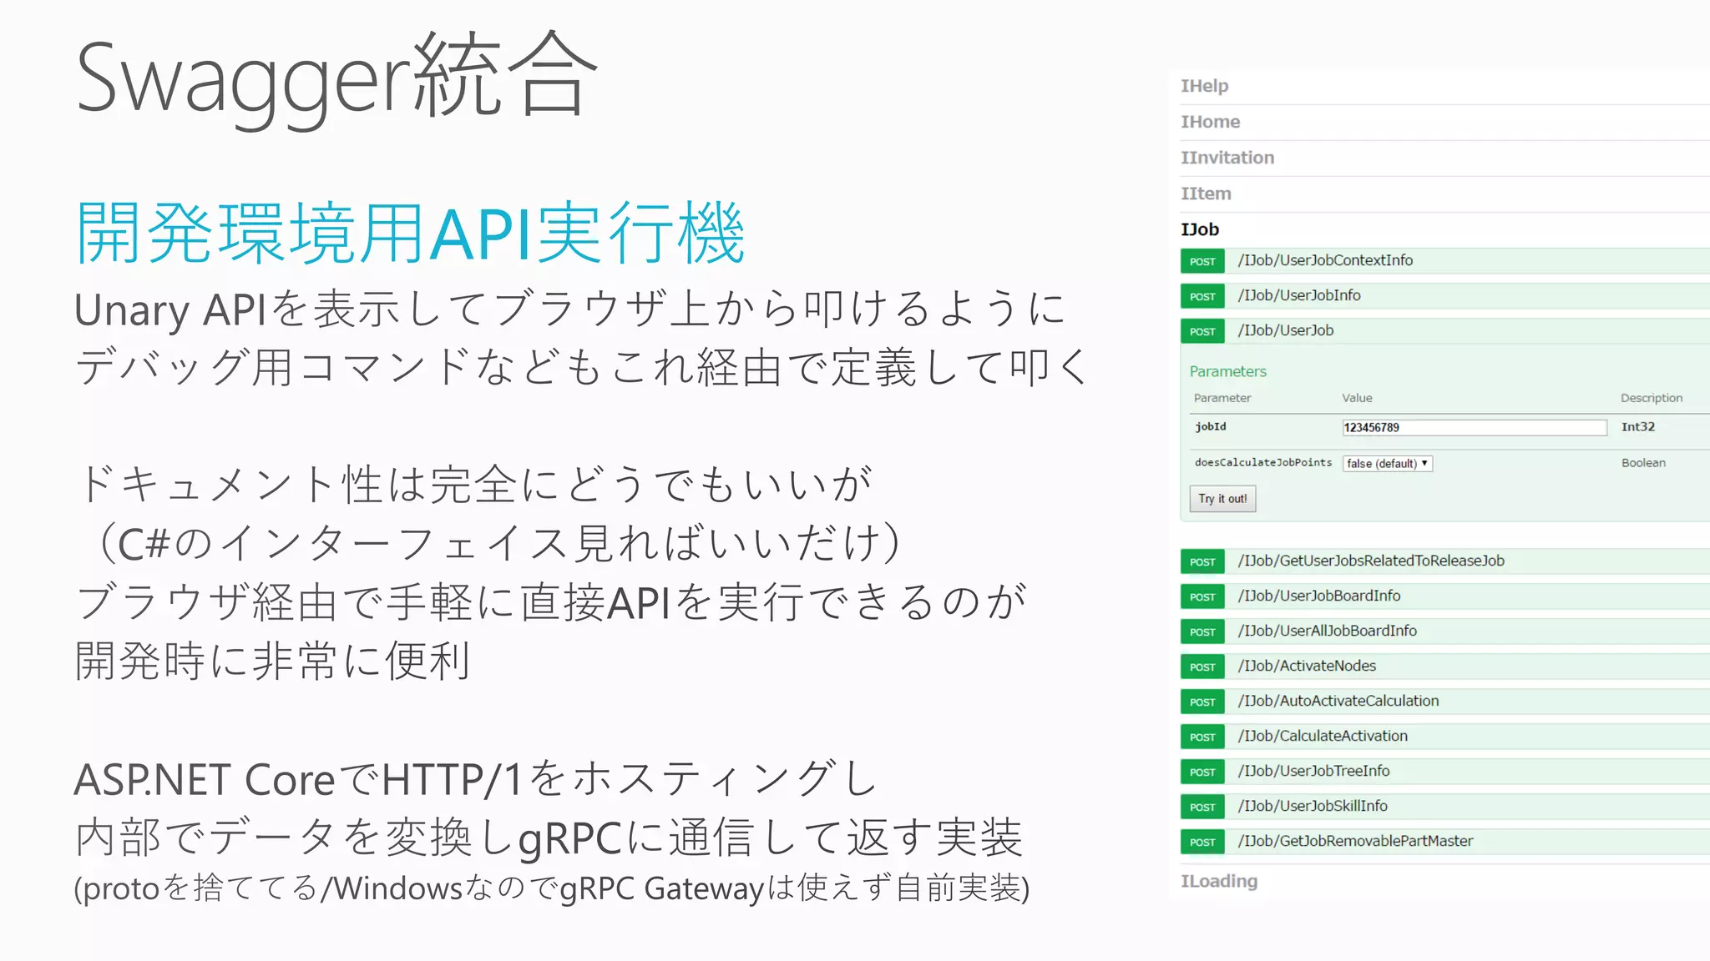Open the /IJob/UserJobContextInfo endpoint

pyautogui.click(x=1325, y=260)
